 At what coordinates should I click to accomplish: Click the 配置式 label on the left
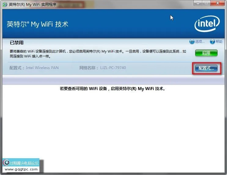point(16,68)
